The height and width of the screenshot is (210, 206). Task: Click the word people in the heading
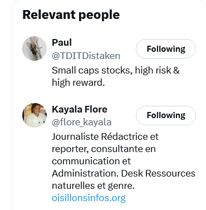(x=99, y=15)
